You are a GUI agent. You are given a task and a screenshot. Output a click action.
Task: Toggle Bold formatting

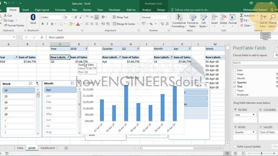pos(43,24)
